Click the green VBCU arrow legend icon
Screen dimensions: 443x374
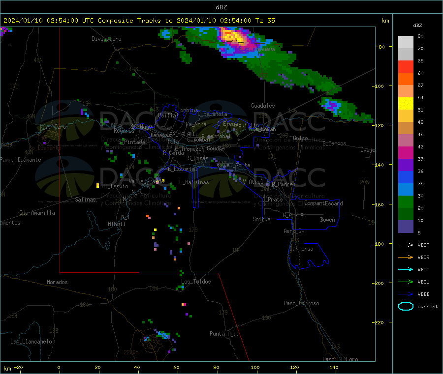[406, 282]
